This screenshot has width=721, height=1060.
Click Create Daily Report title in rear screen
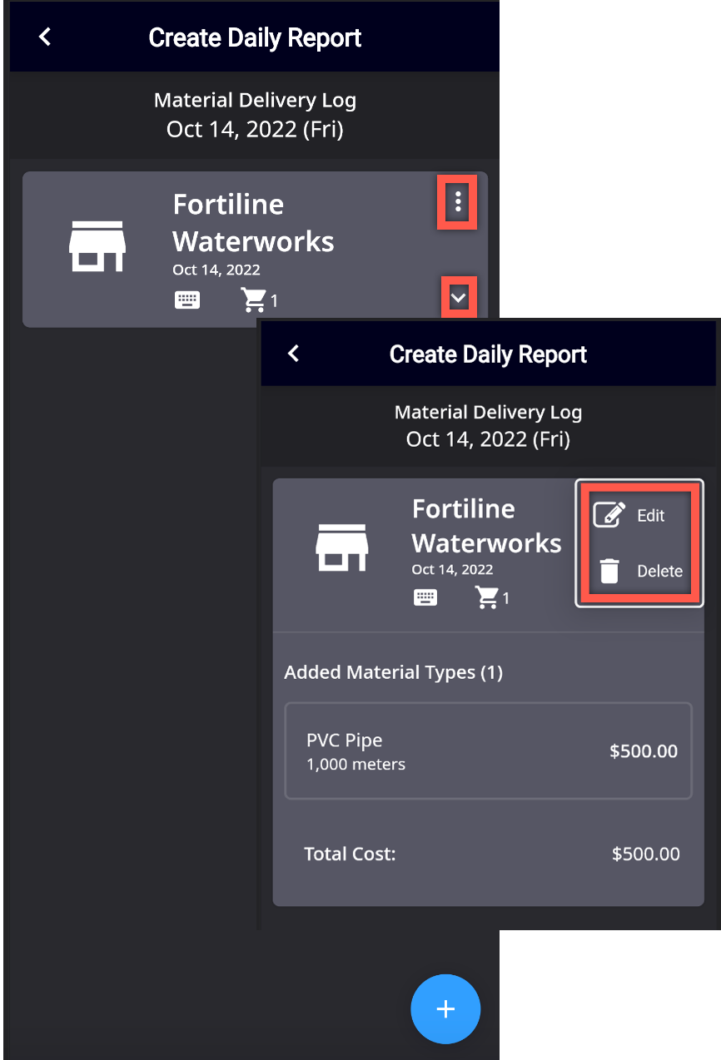255,38
